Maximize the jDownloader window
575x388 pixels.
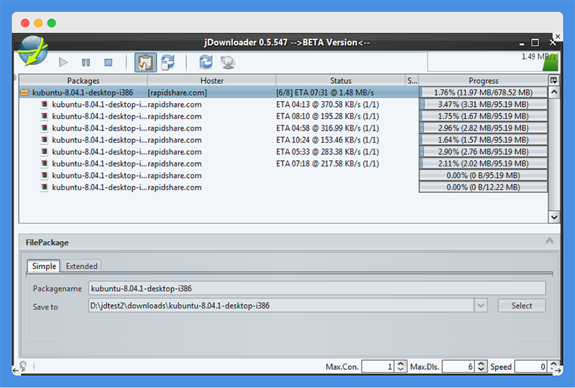(535, 42)
